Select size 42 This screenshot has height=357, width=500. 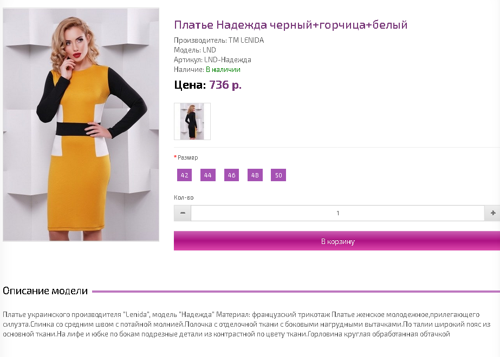click(x=184, y=175)
